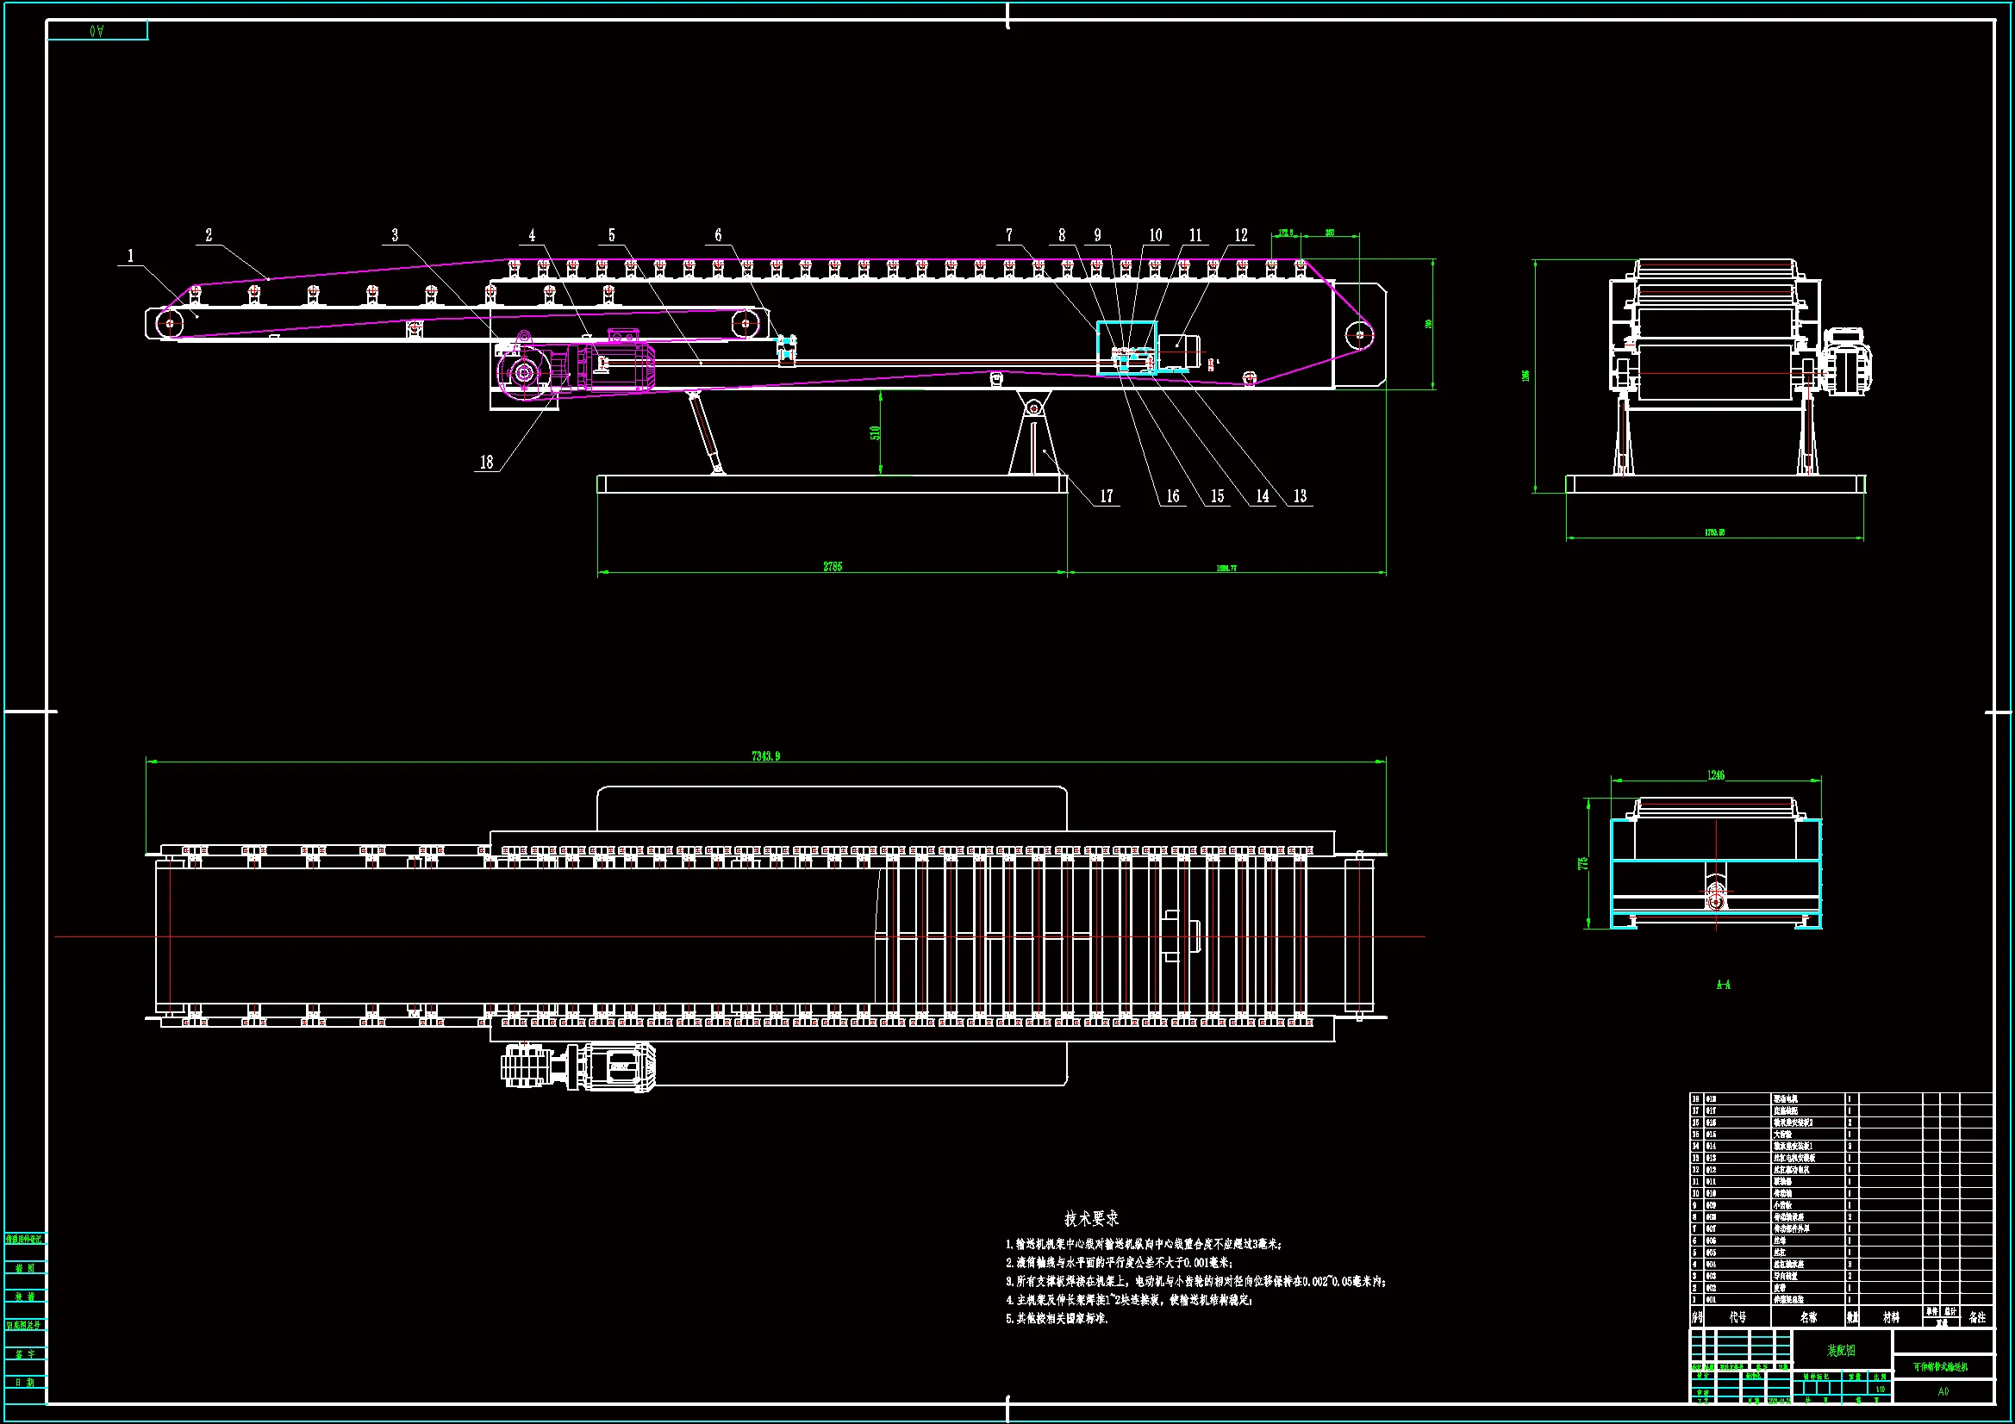This screenshot has height=1424, width=2015.
Task: Click the 代号 column header cell
Action: pyautogui.click(x=1737, y=1317)
